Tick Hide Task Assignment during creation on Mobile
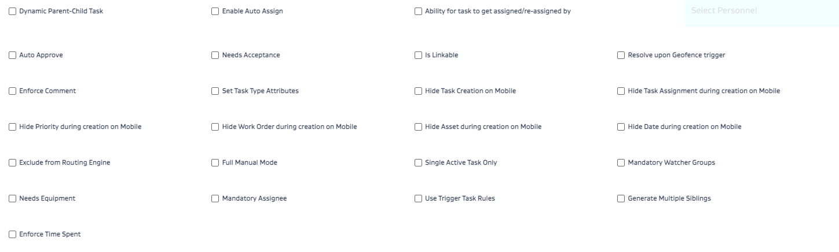 (621, 91)
